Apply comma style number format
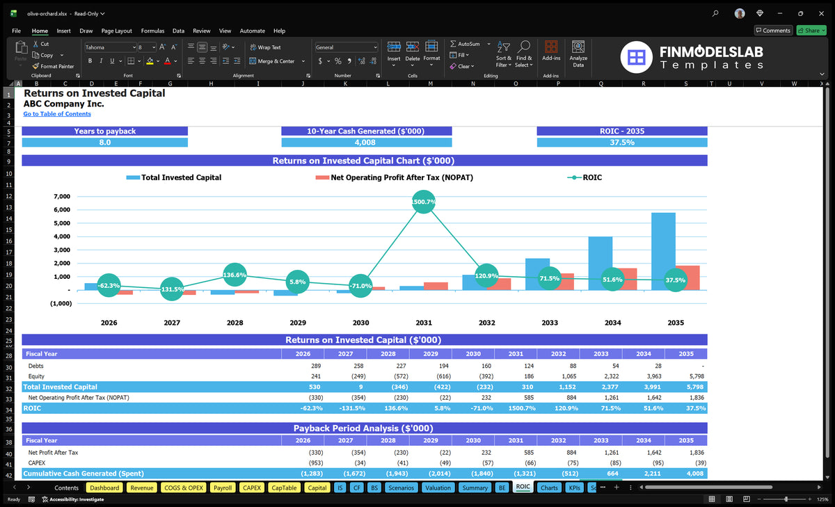The height and width of the screenshot is (507, 835). click(349, 61)
